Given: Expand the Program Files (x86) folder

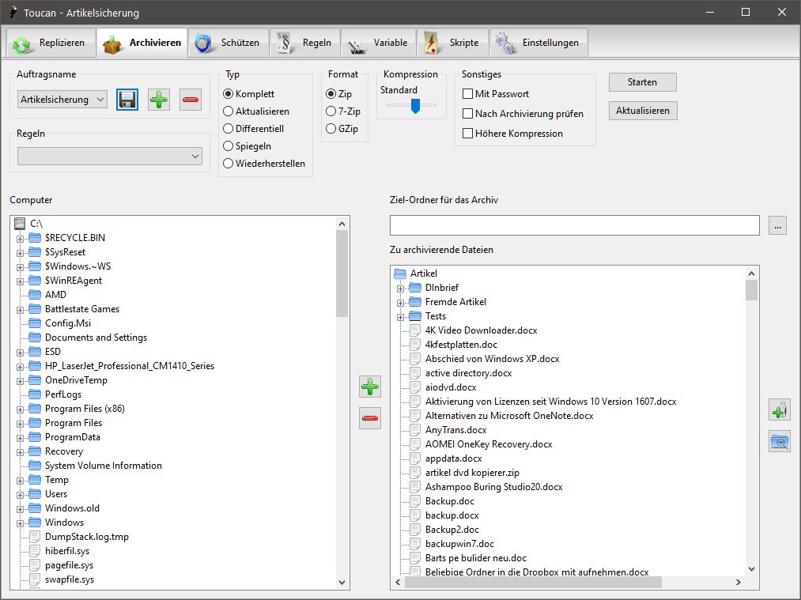Looking at the screenshot, I should click(x=21, y=409).
